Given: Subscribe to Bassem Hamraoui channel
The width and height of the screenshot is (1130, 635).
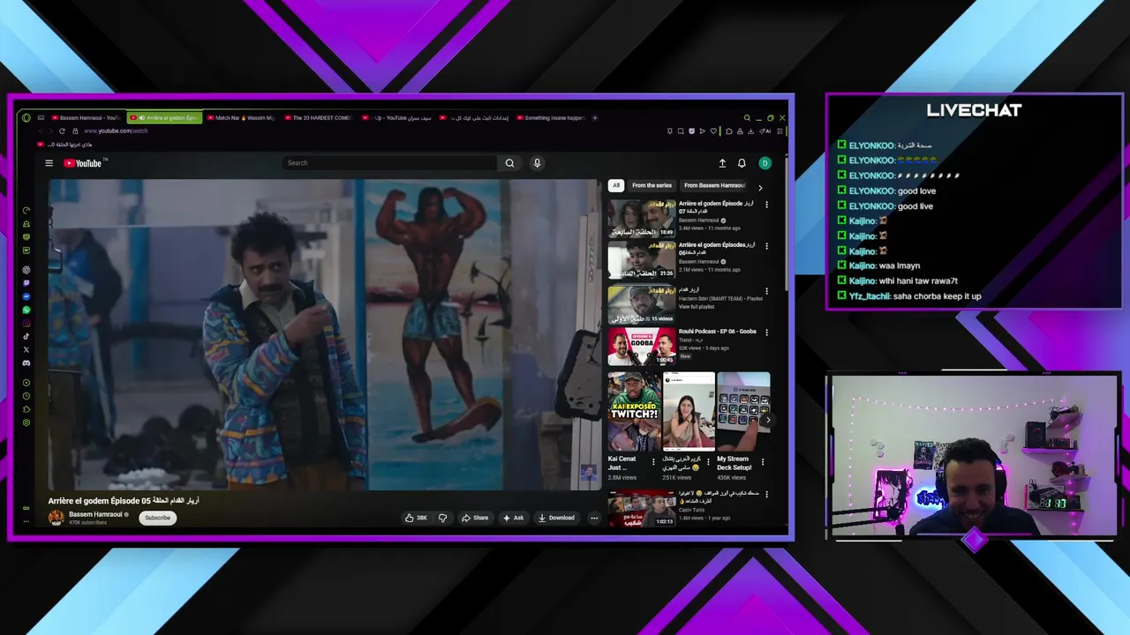Looking at the screenshot, I should point(158,518).
